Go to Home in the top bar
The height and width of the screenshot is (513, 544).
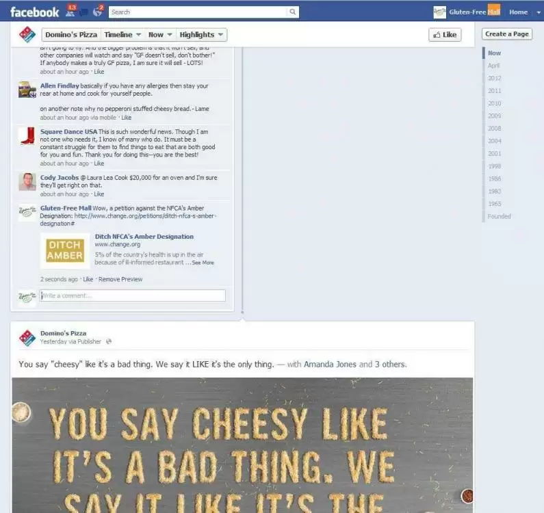[518, 12]
